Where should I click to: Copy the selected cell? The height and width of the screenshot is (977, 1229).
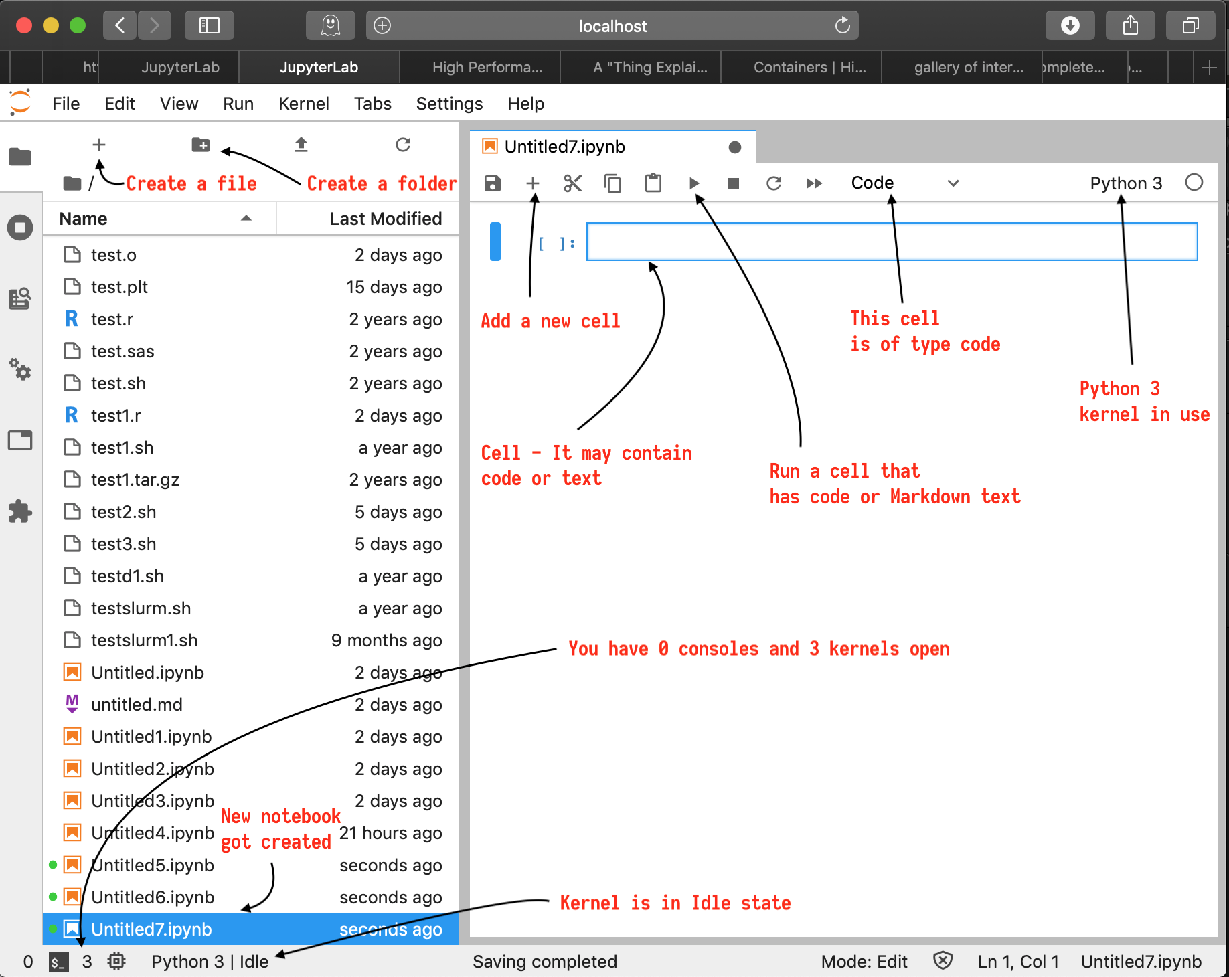click(x=612, y=183)
